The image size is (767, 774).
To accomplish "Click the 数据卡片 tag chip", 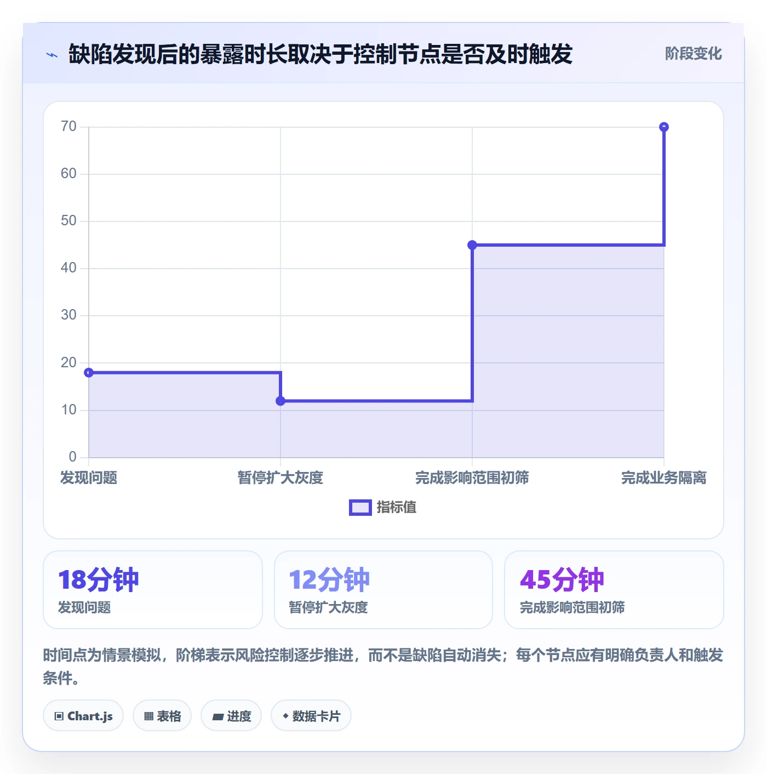I will [311, 716].
